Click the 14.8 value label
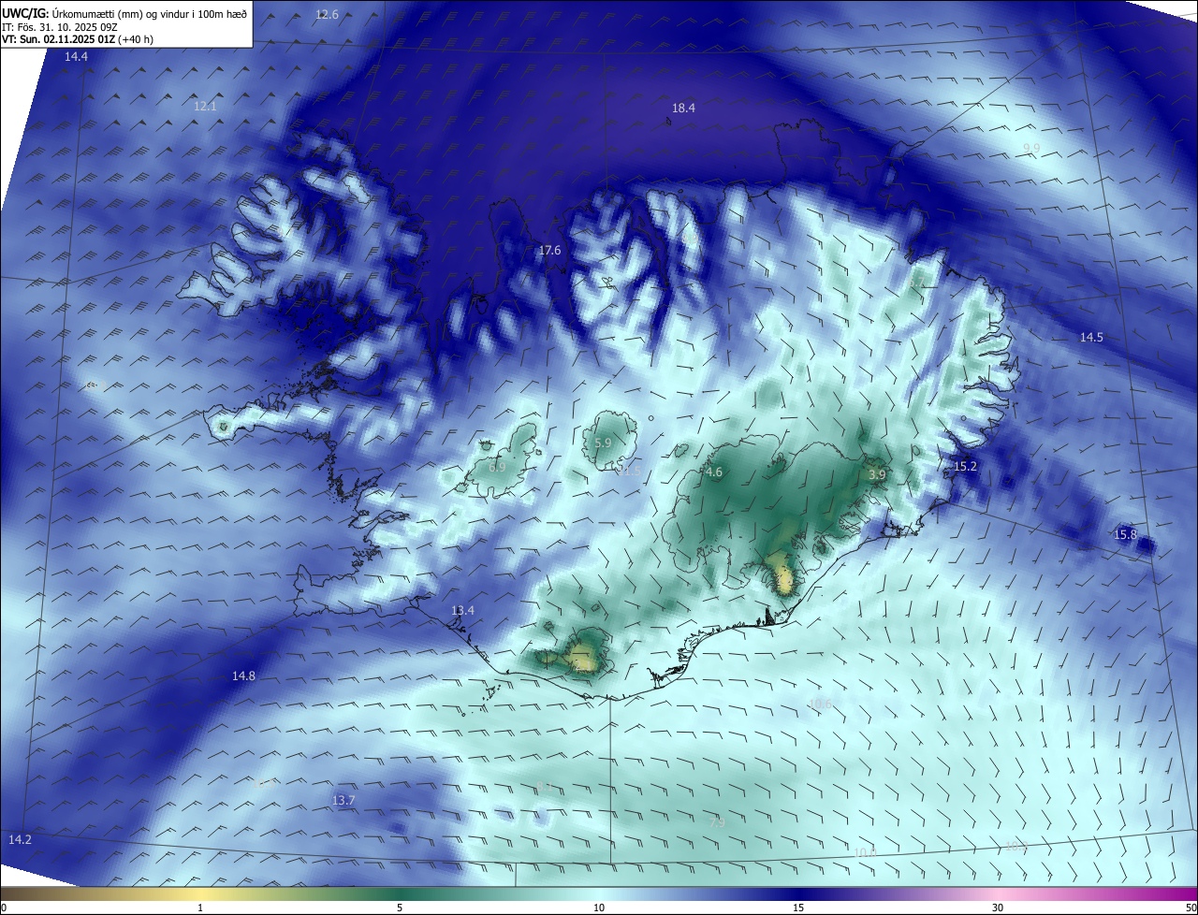Screen dimensions: 1198x915 [243, 676]
